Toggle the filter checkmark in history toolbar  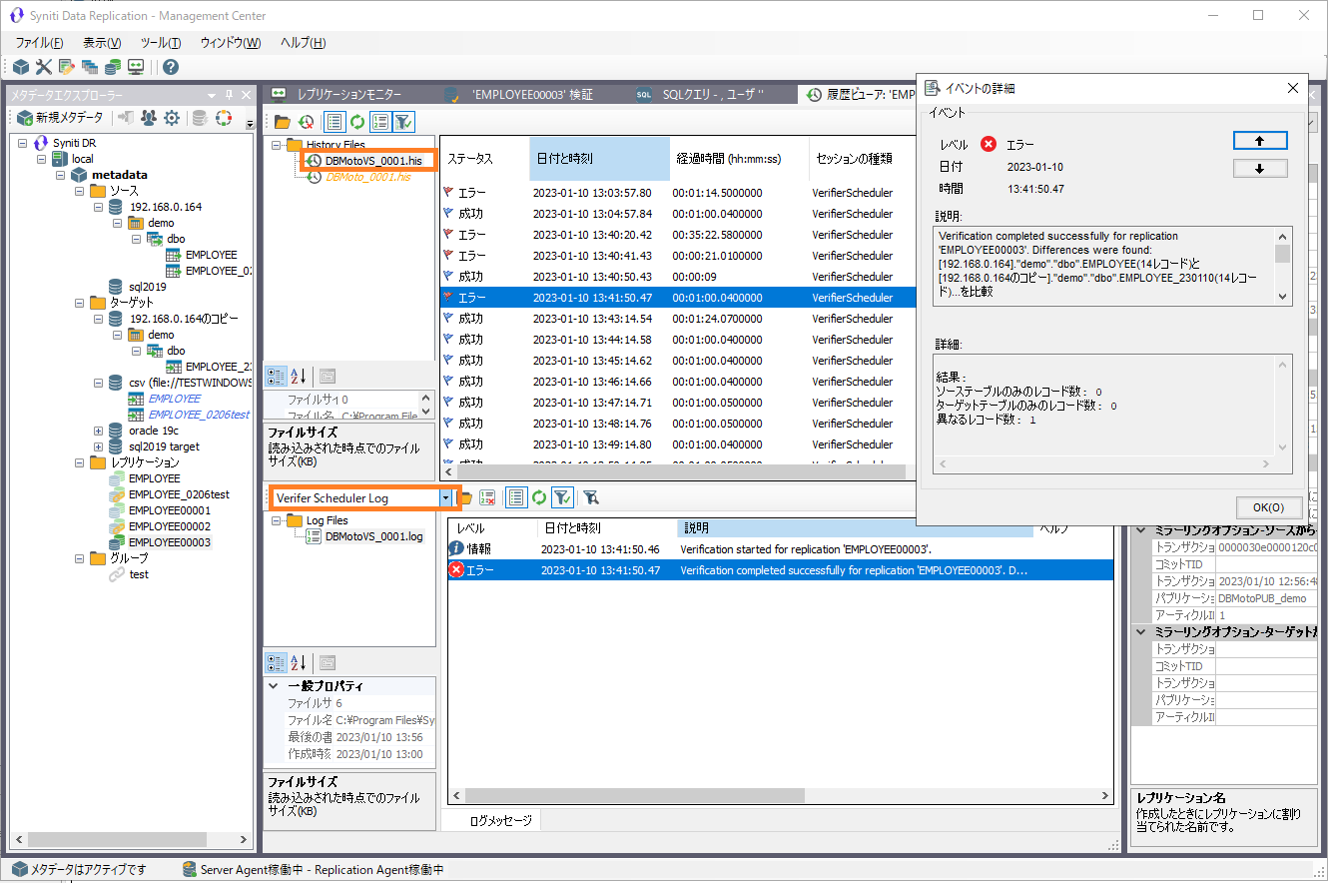point(403,122)
